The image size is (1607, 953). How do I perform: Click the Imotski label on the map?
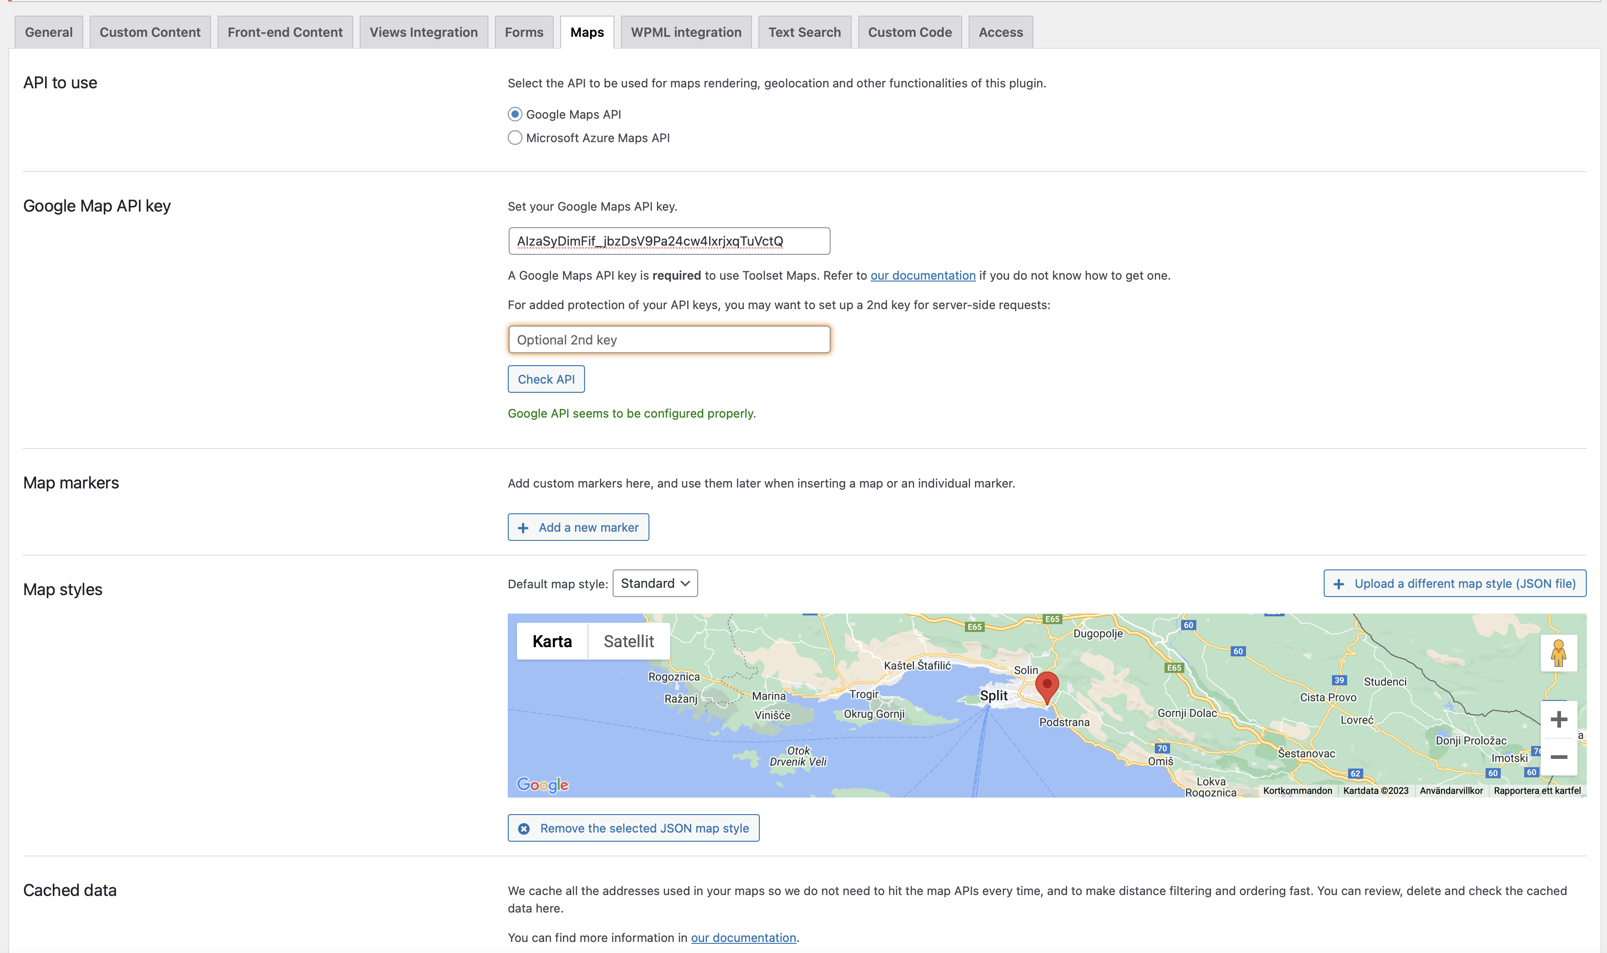point(1509,758)
